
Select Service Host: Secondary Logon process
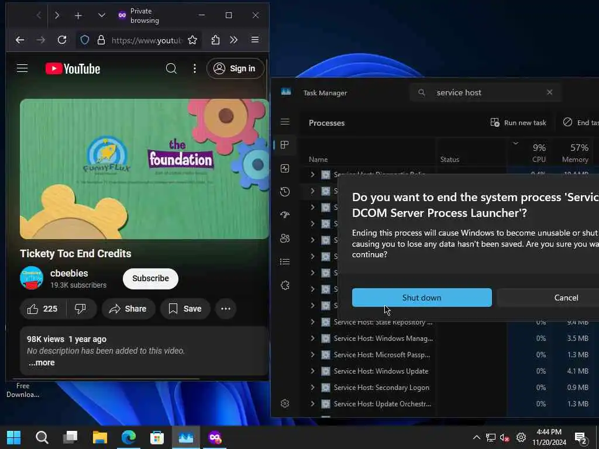click(x=381, y=388)
